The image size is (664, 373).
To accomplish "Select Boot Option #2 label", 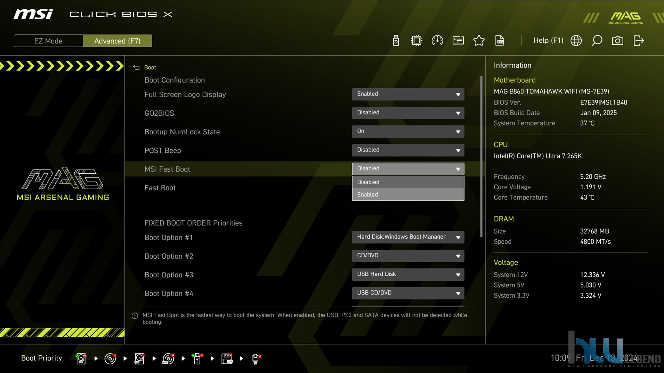I will pos(169,256).
